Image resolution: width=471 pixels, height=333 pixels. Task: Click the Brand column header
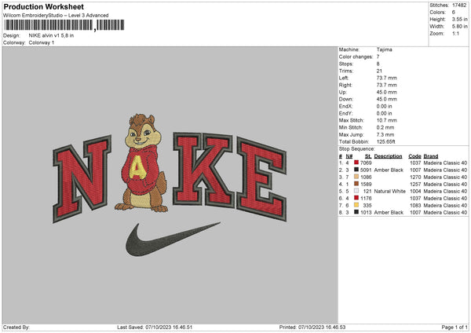coord(431,156)
